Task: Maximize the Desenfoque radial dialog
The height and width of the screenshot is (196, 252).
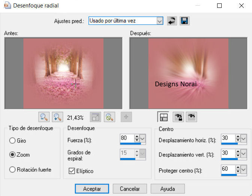Action: (219, 6)
